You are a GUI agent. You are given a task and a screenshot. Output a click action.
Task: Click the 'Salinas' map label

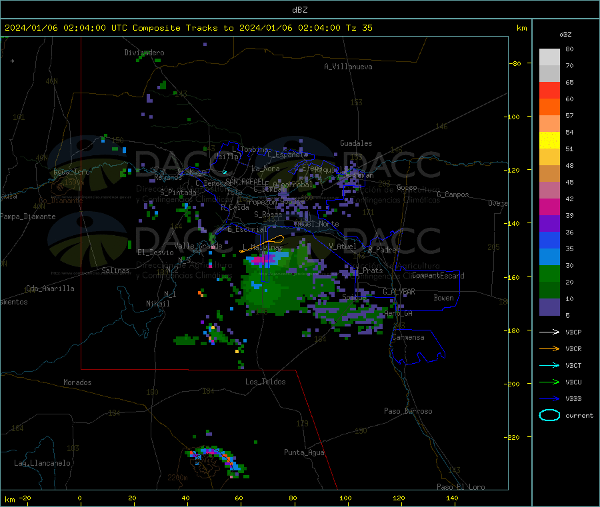[x=115, y=270]
